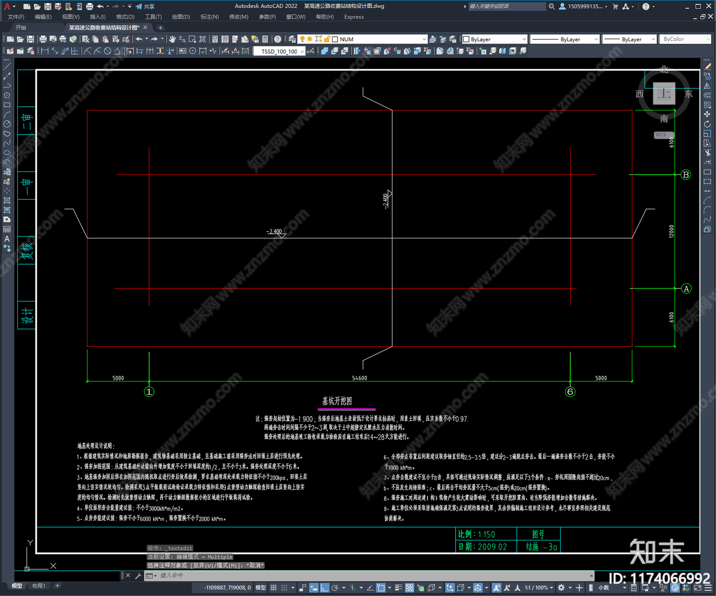The image size is (716, 596).
Task: Open the 格式(O) menu
Action: [x=125, y=17]
